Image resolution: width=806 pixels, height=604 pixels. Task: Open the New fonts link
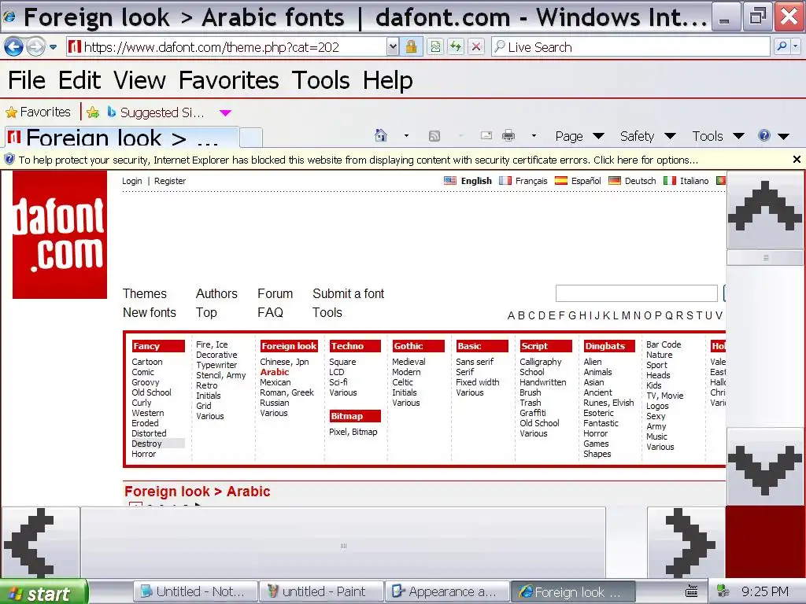149,312
